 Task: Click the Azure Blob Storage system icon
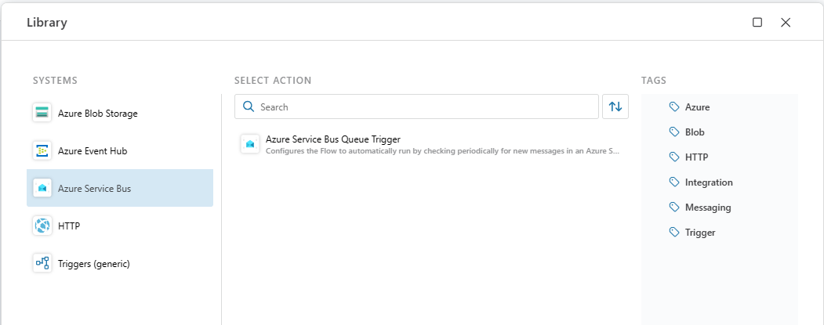point(42,113)
